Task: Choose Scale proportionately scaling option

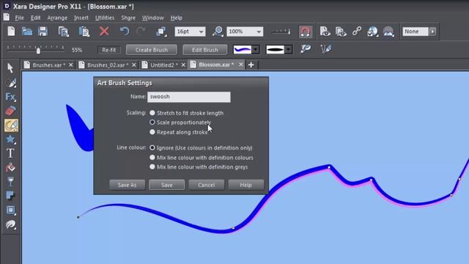Action: point(152,122)
